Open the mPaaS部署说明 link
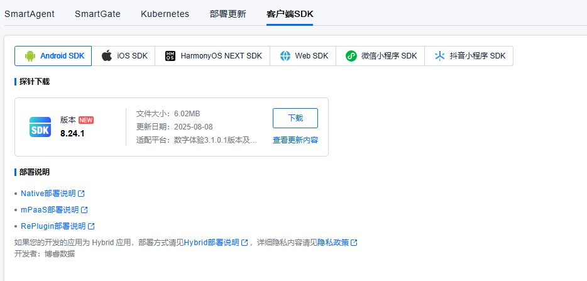Viewport: 587px width, 281px height. point(50,210)
